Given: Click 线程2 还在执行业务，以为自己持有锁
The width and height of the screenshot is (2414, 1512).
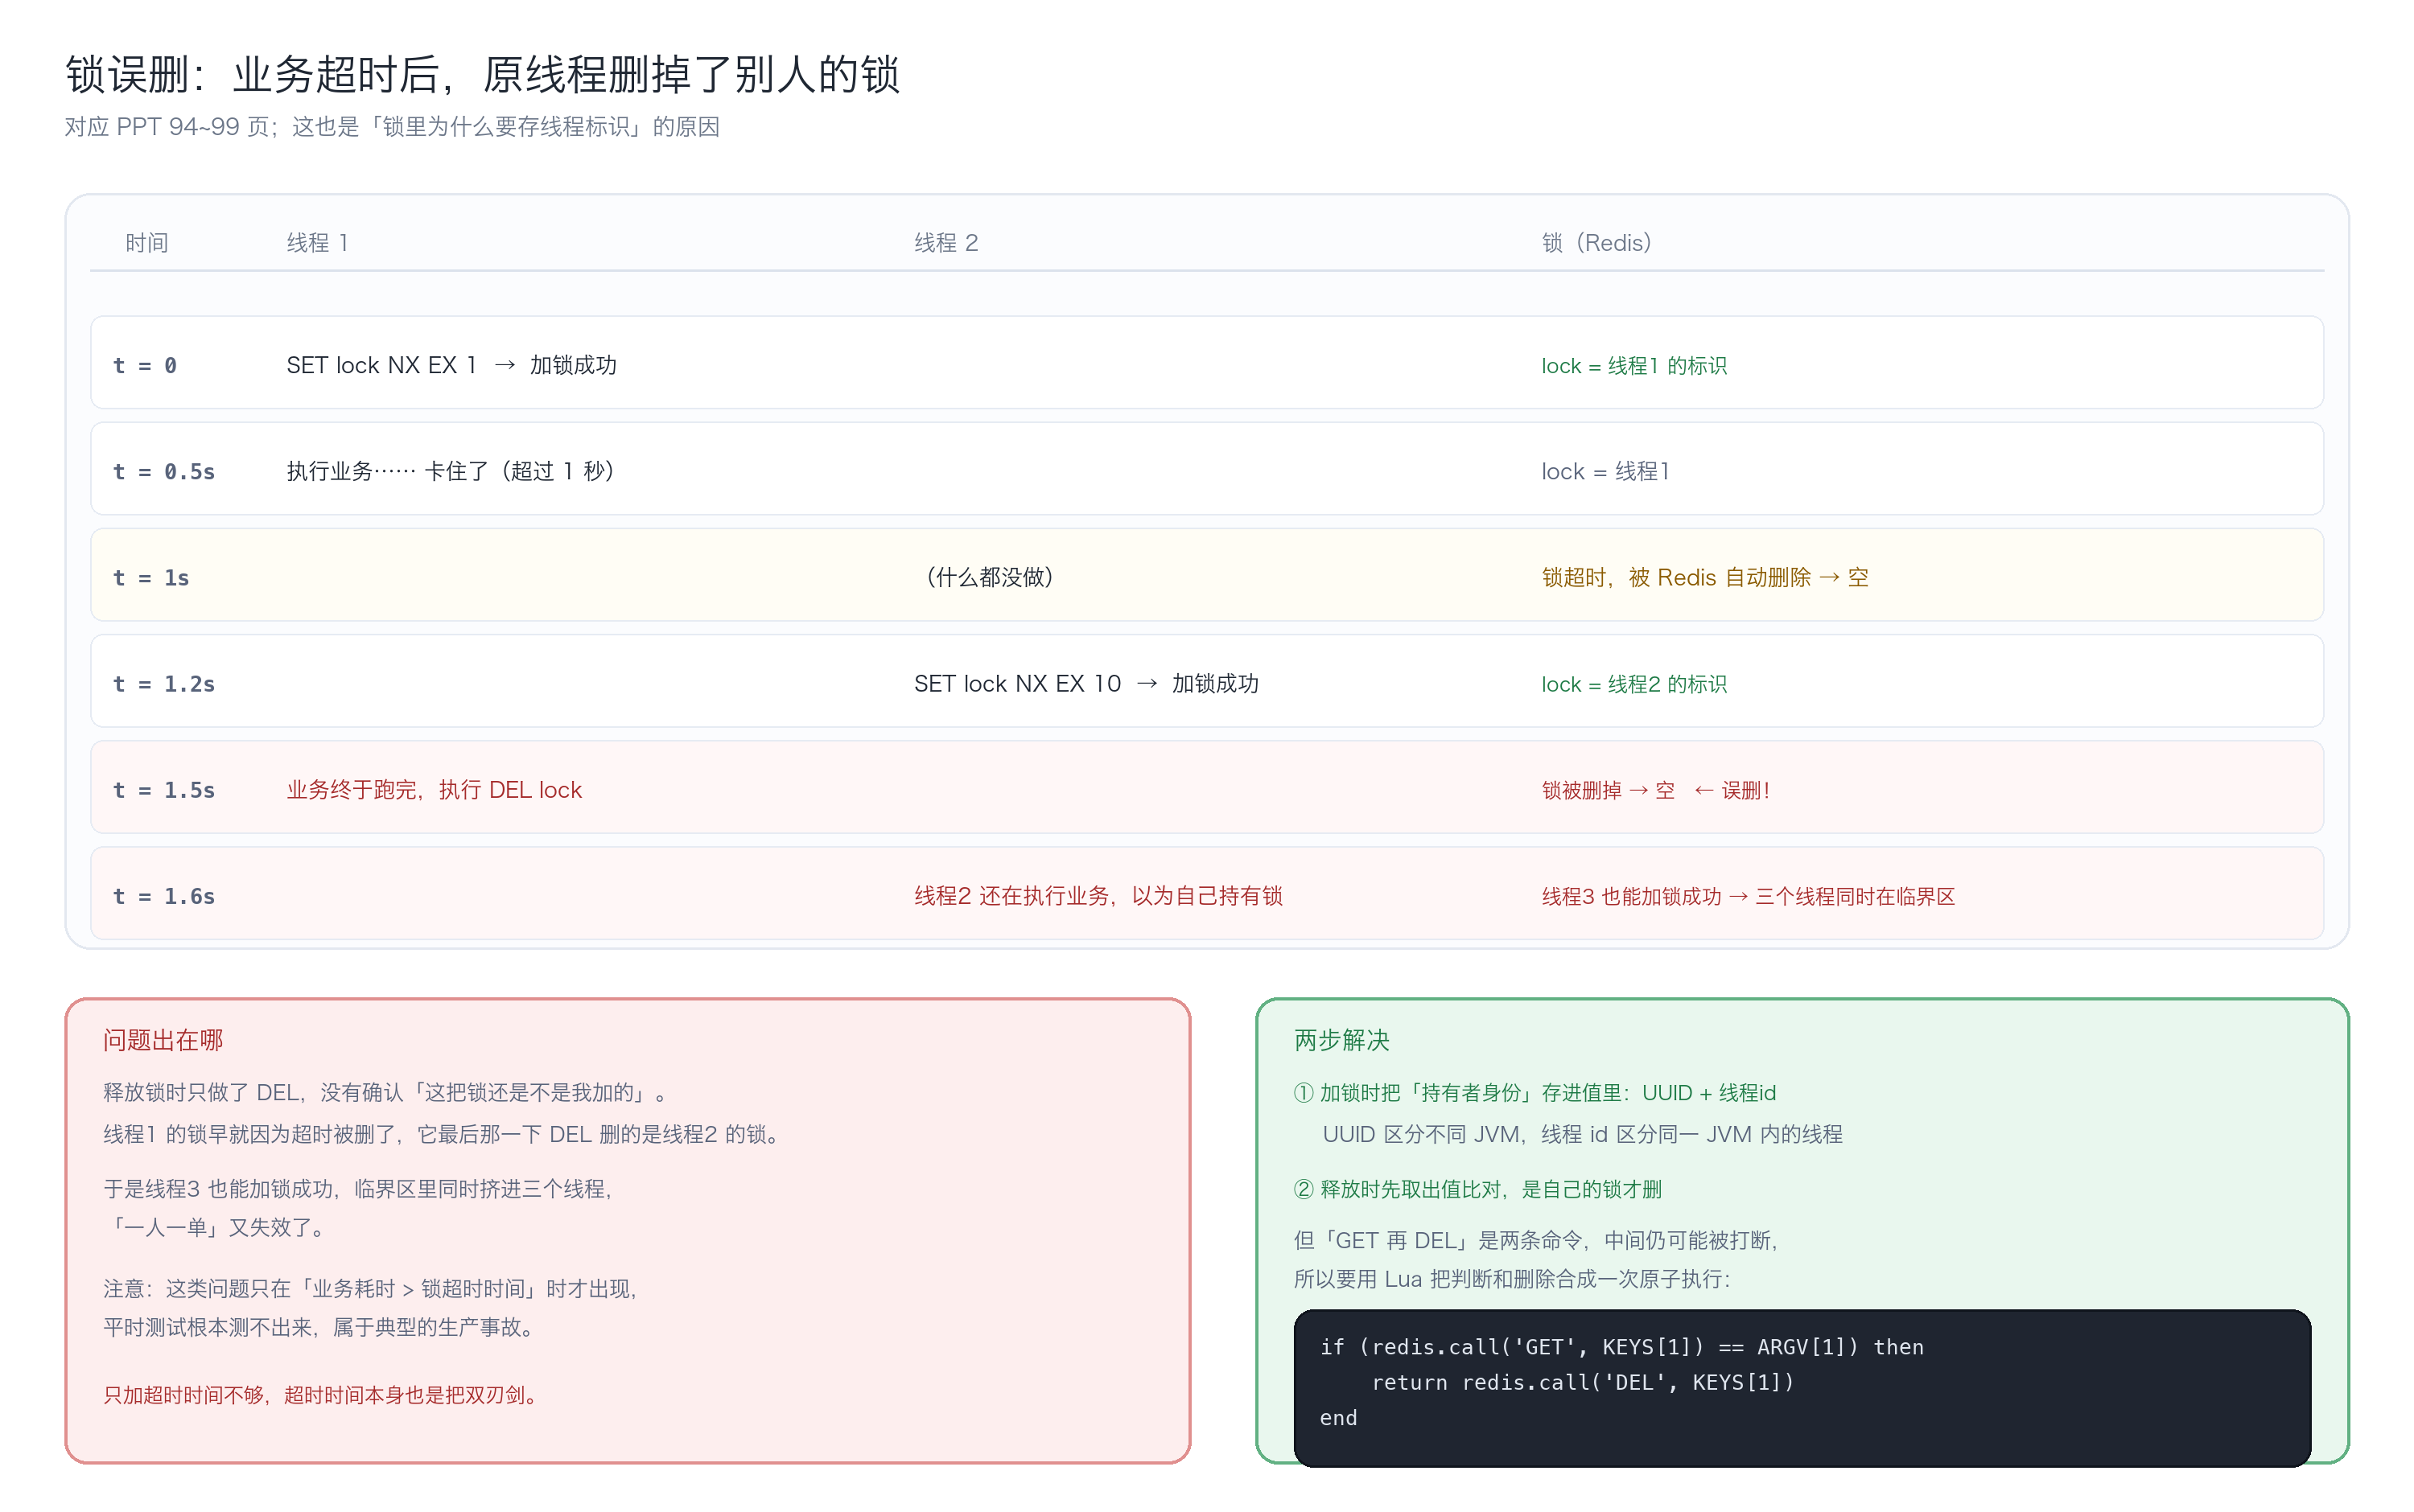Looking at the screenshot, I should tap(1098, 896).
